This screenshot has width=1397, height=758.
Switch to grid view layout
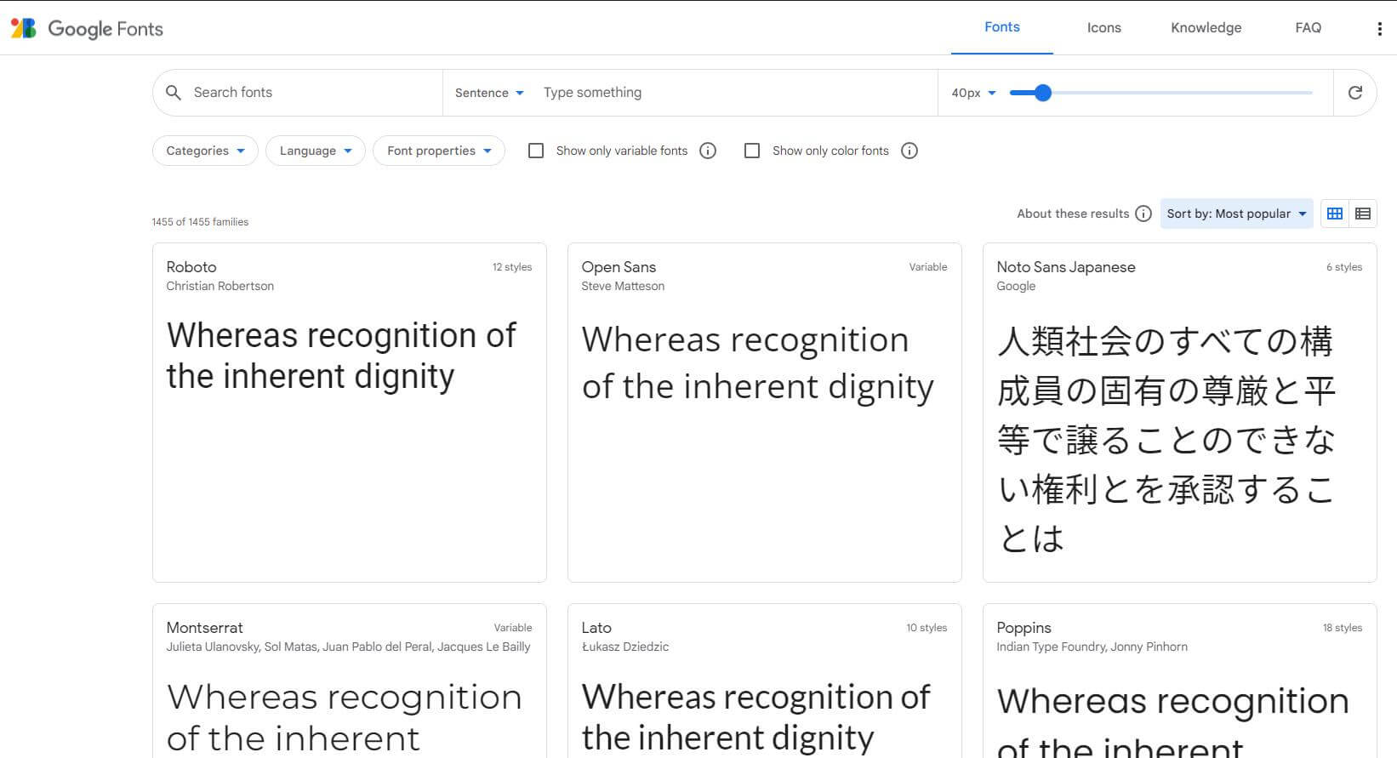click(1335, 214)
